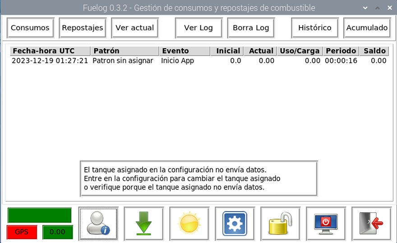Show the Histórico records
Screen dimensions: 397x243
coord(314,28)
